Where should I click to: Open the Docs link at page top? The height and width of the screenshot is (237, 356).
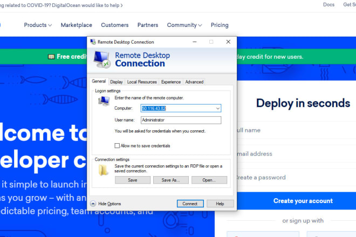point(328,4)
